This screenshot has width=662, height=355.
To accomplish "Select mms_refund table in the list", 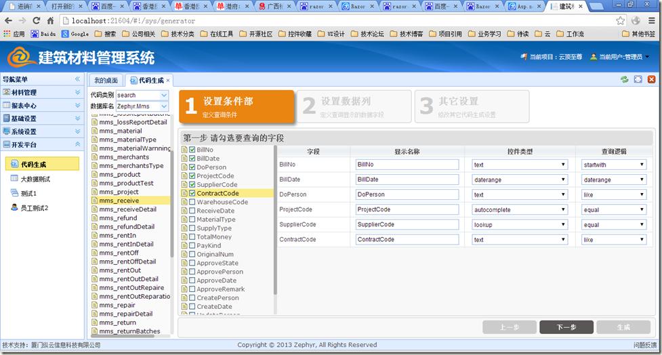I will [x=118, y=218].
